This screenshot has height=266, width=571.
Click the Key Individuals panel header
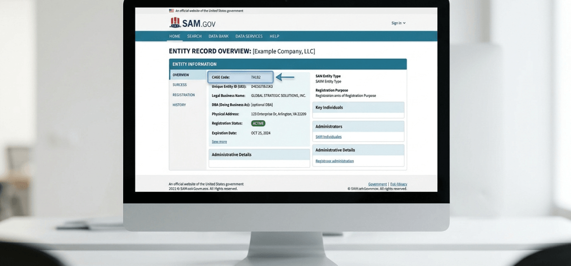[x=358, y=107]
